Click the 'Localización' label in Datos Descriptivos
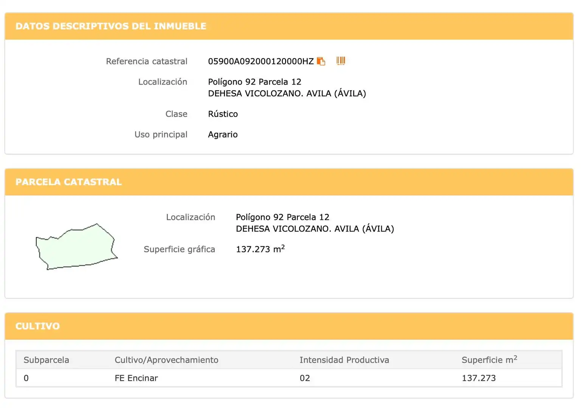The height and width of the screenshot is (408, 586). (163, 82)
